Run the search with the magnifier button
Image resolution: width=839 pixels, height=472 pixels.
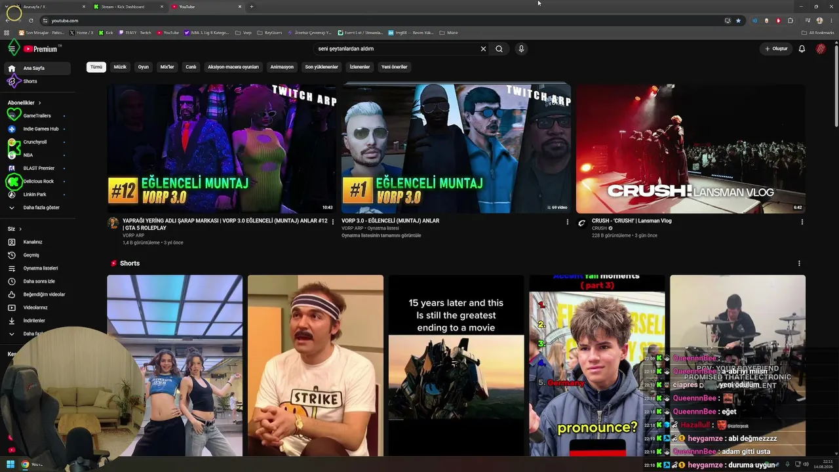pos(499,49)
